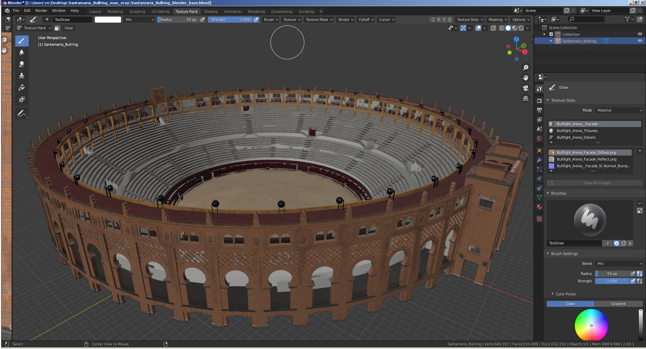Viewport: 646px width, 349px height.
Task: Open the World properties tab
Action: (539, 138)
